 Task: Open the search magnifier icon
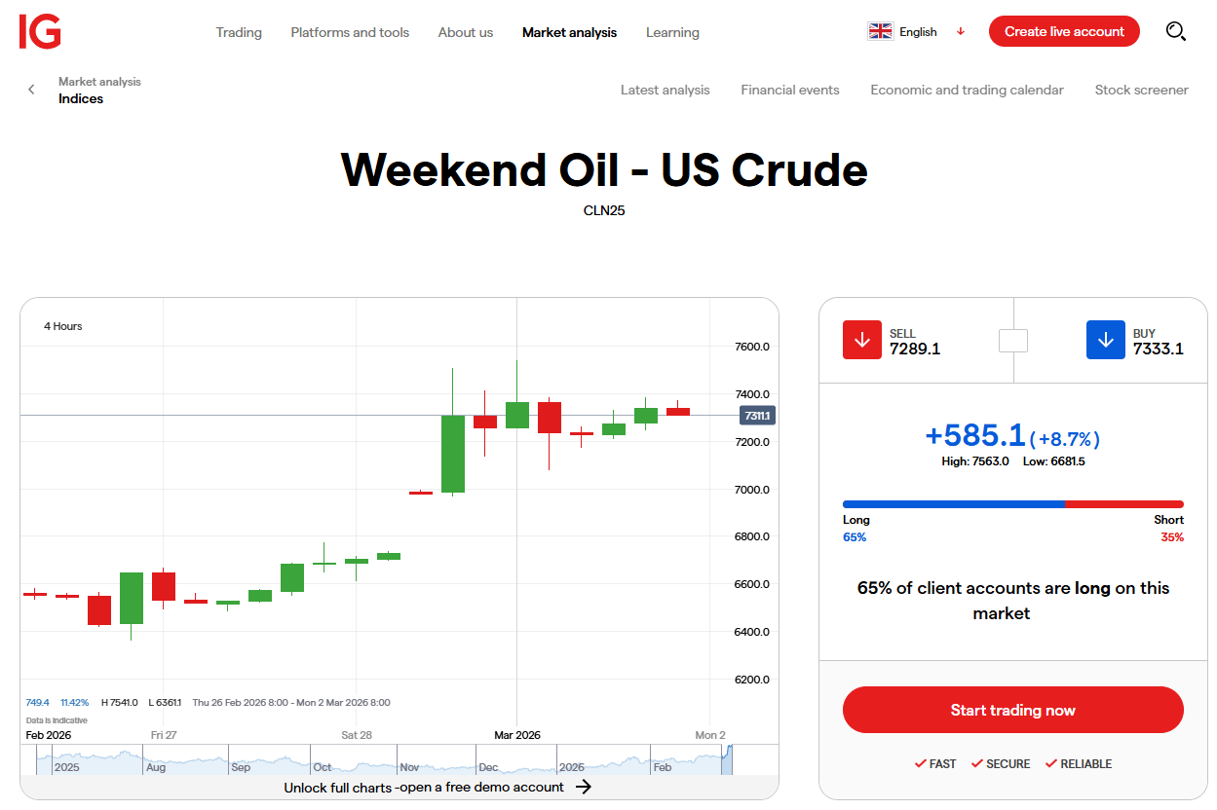point(1176,32)
